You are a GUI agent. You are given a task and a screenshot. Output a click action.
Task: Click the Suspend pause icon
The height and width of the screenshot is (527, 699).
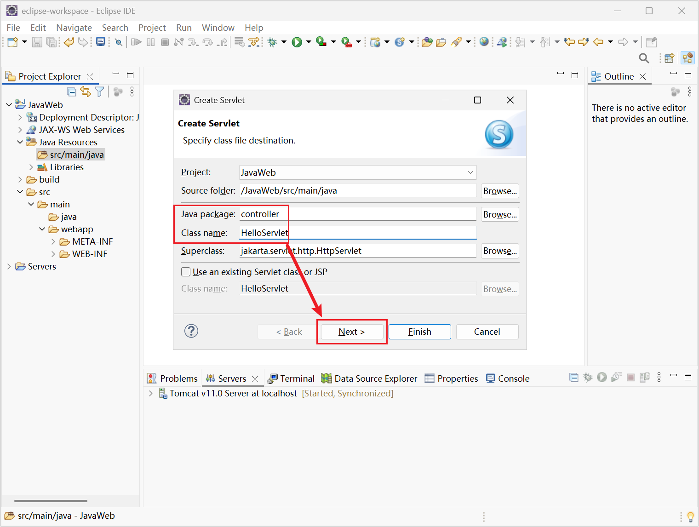click(x=150, y=42)
